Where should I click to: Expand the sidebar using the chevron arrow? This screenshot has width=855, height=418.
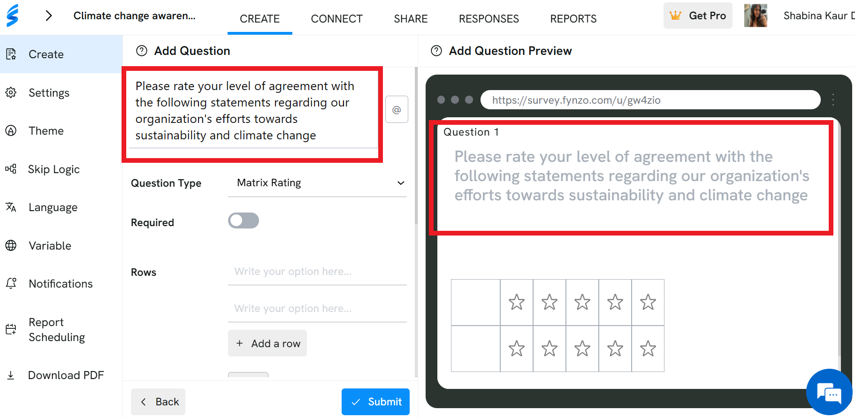(48, 16)
